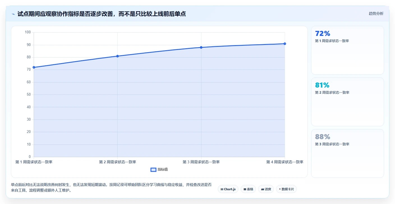Image resolution: width=395 pixels, height=204 pixels.
Task: Click the footer paragraph starting 单点前后对比
Action: [111, 187]
